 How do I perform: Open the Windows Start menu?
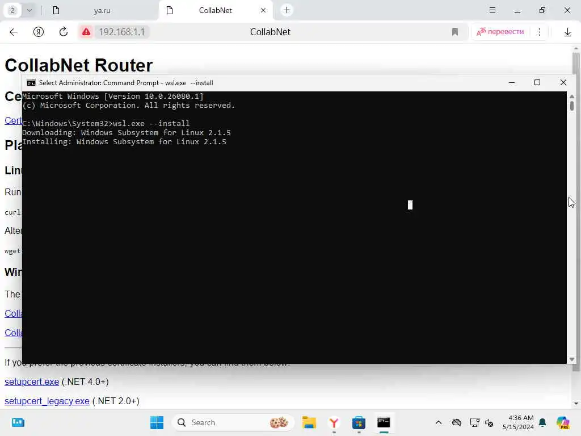tap(157, 422)
